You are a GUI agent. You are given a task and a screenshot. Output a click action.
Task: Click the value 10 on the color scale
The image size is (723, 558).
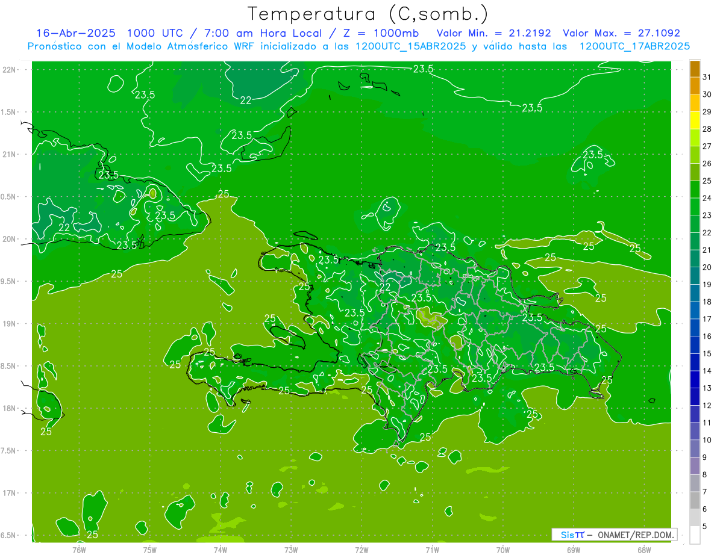707,439
